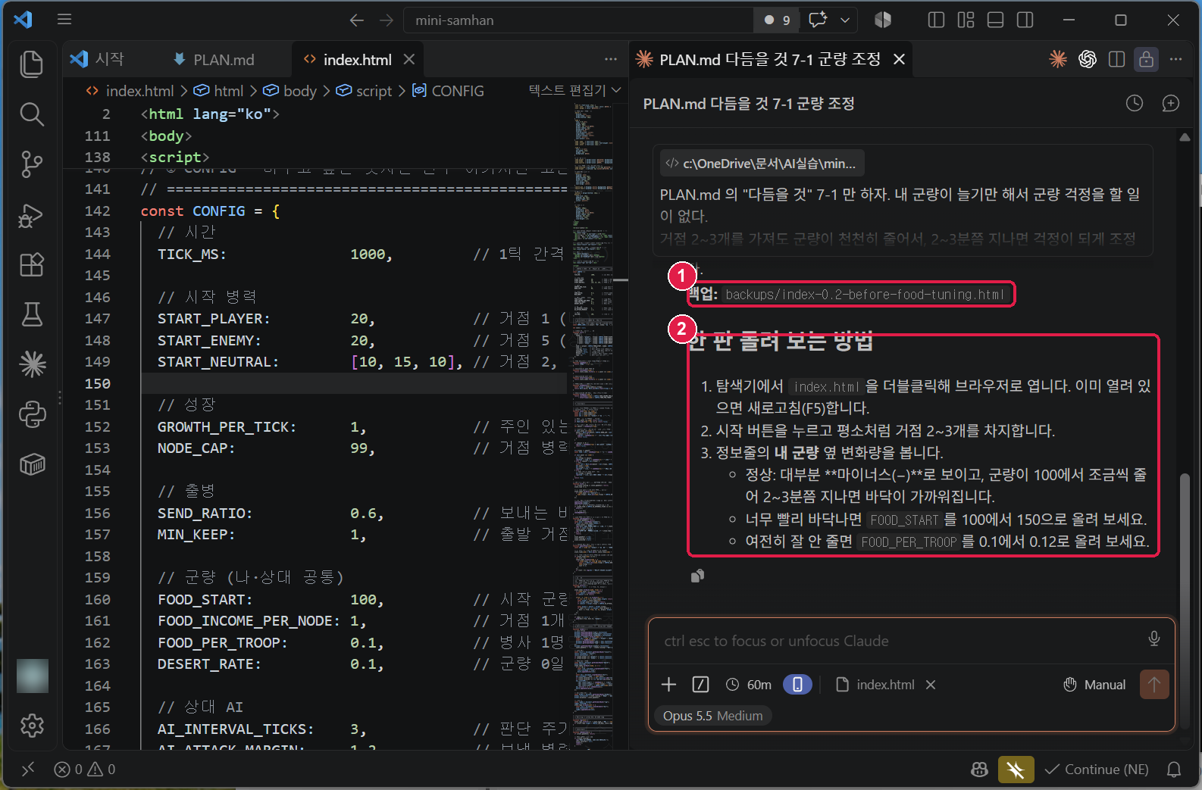Toggle the bottom panel layout

995,20
